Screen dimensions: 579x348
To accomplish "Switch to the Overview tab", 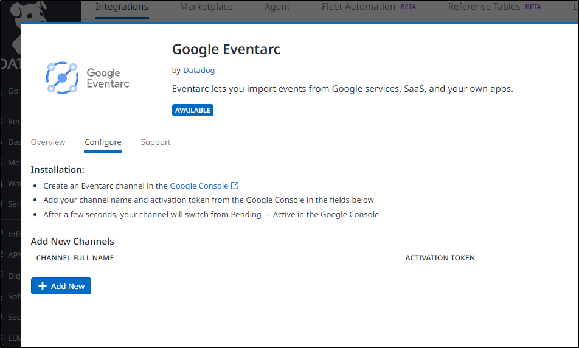I will click(x=48, y=142).
